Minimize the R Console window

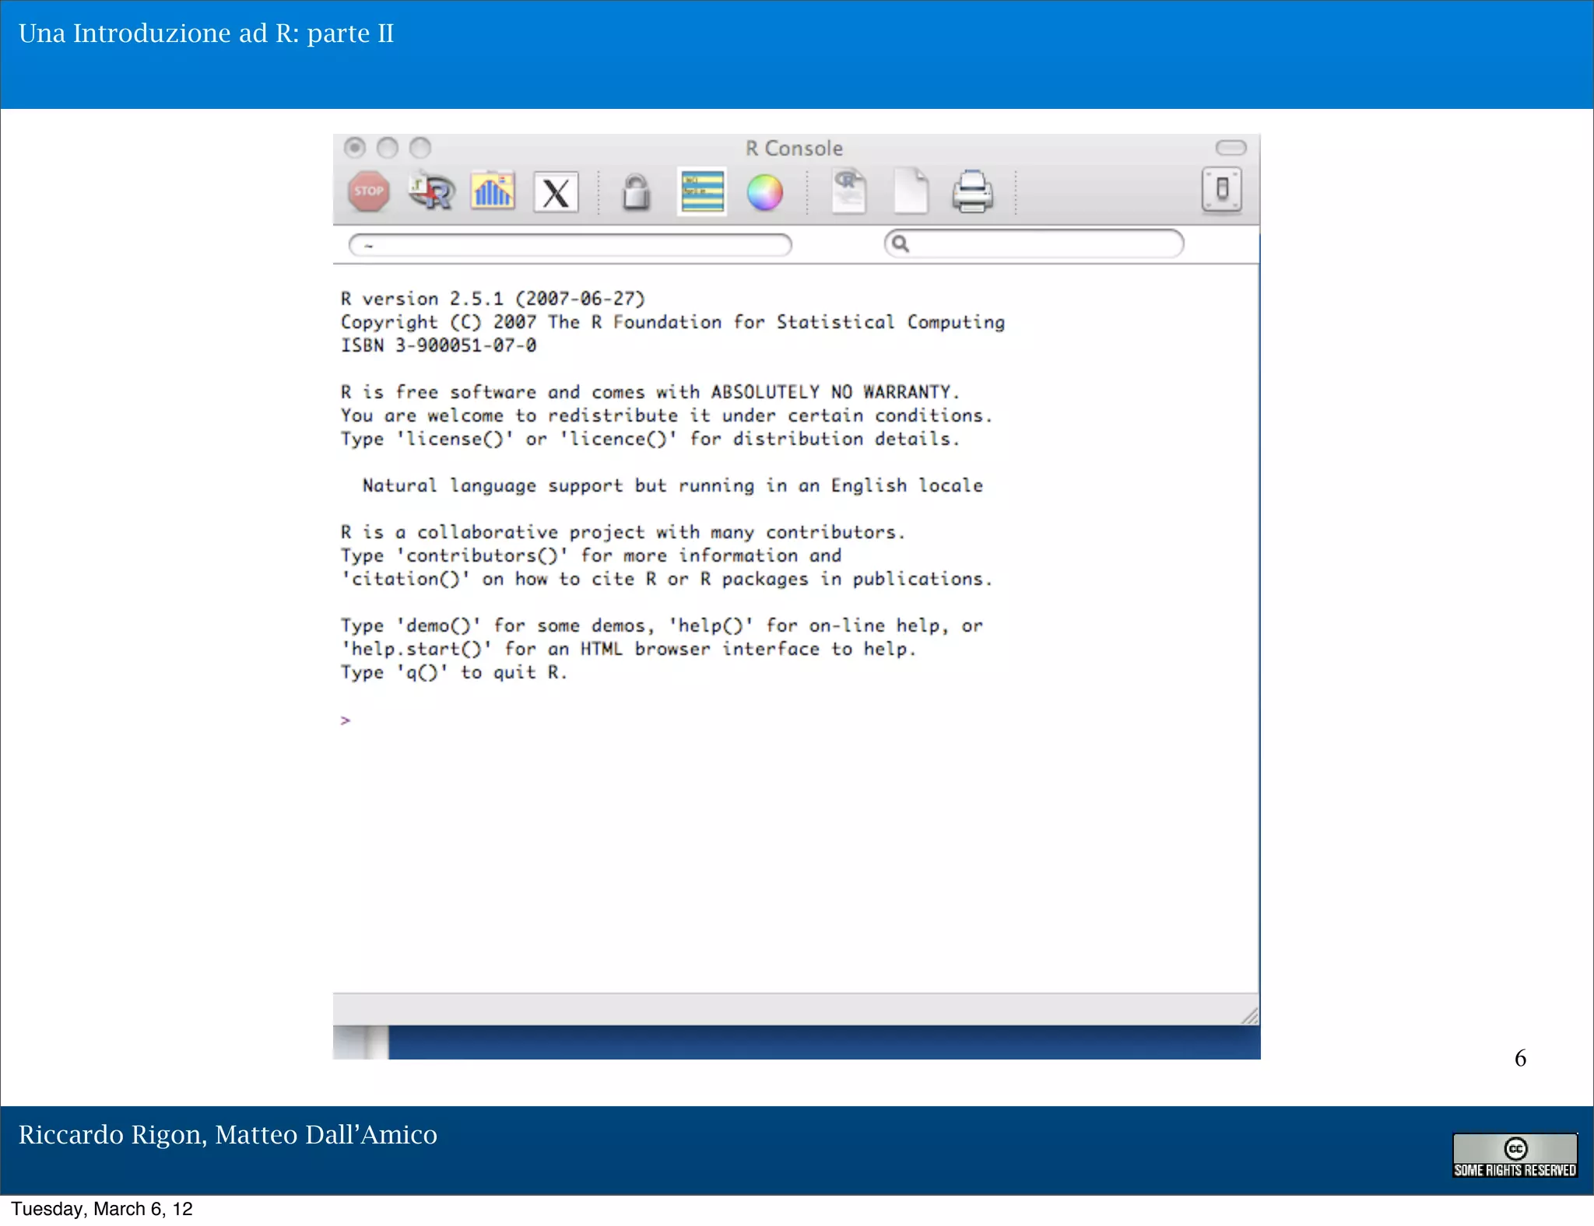[388, 148]
